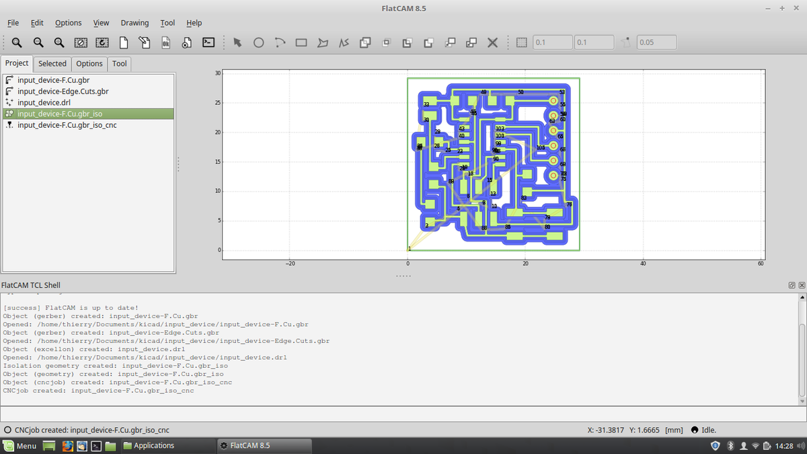Click the show desktop taskbar icon
This screenshot has height=454, width=807.
(48, 446)
